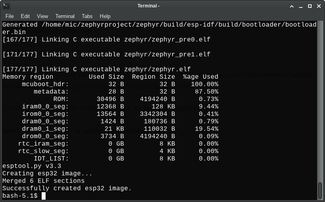The image size is (325, 202).
Task: Click the empty scrollbar track above the thumb
Action: point(320,98)
